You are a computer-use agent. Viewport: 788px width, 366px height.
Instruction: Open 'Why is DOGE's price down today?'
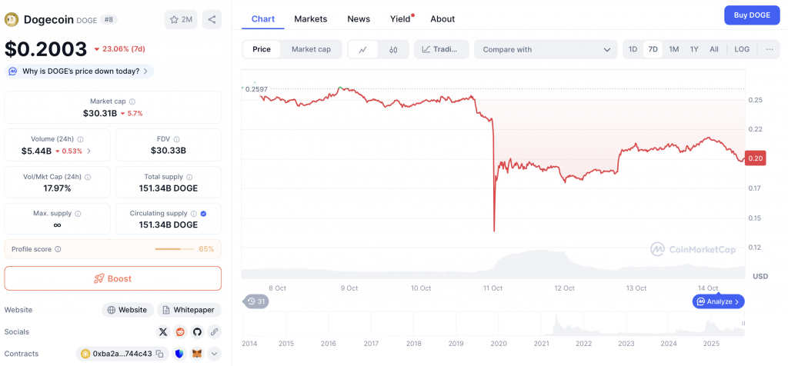[x=80, y=71]
